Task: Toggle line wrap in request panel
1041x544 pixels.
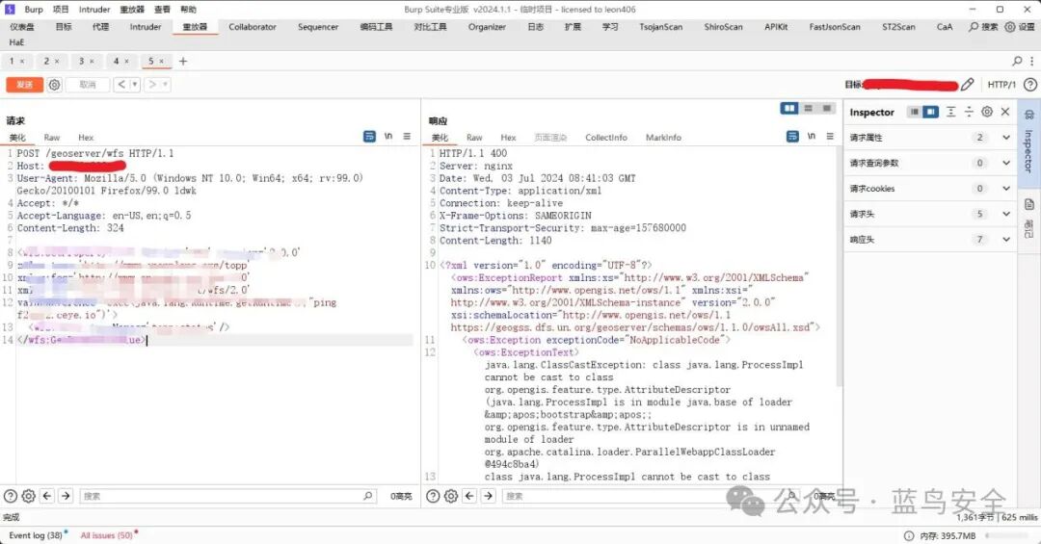Action: click(x=370, y=136)
